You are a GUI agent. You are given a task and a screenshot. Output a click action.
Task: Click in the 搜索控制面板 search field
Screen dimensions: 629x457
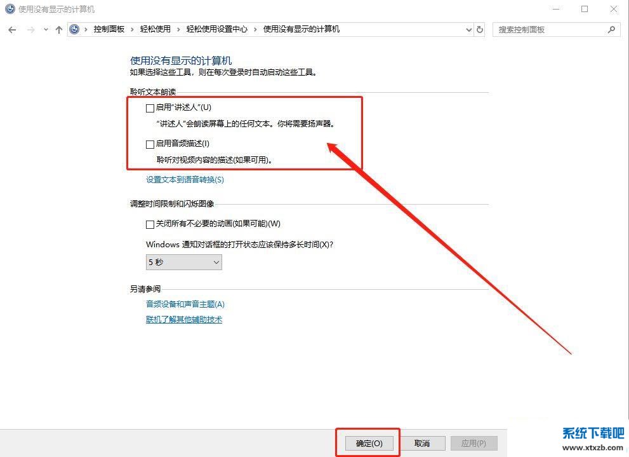[x=549, y=29]
